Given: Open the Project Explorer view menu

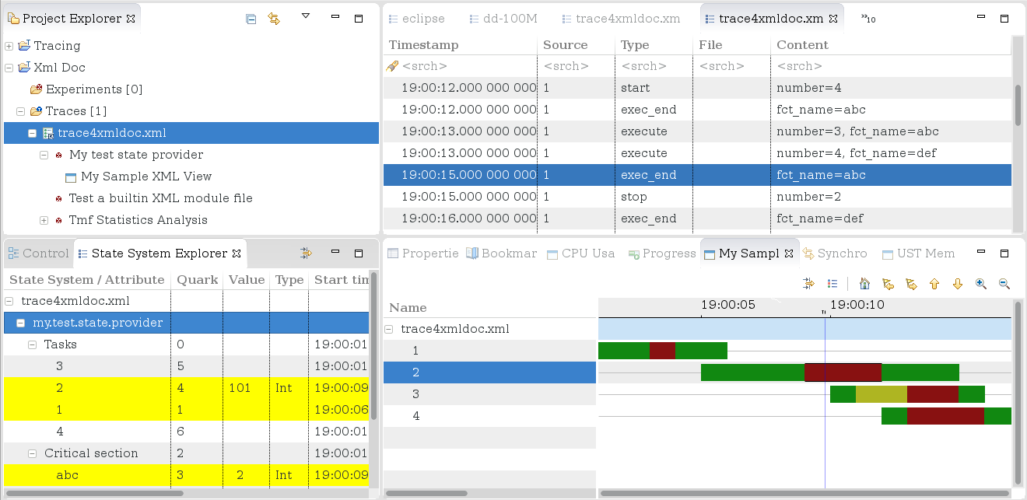Looking at the screenshot, I should 306,15.
